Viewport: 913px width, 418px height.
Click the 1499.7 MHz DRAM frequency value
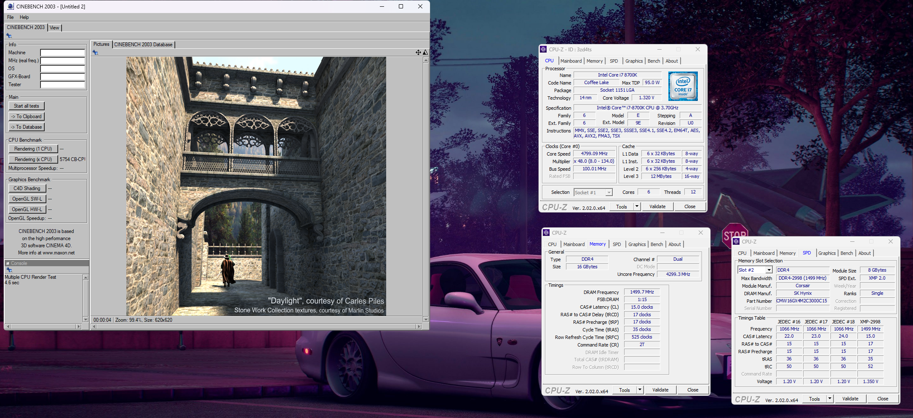tap(642, 292)
